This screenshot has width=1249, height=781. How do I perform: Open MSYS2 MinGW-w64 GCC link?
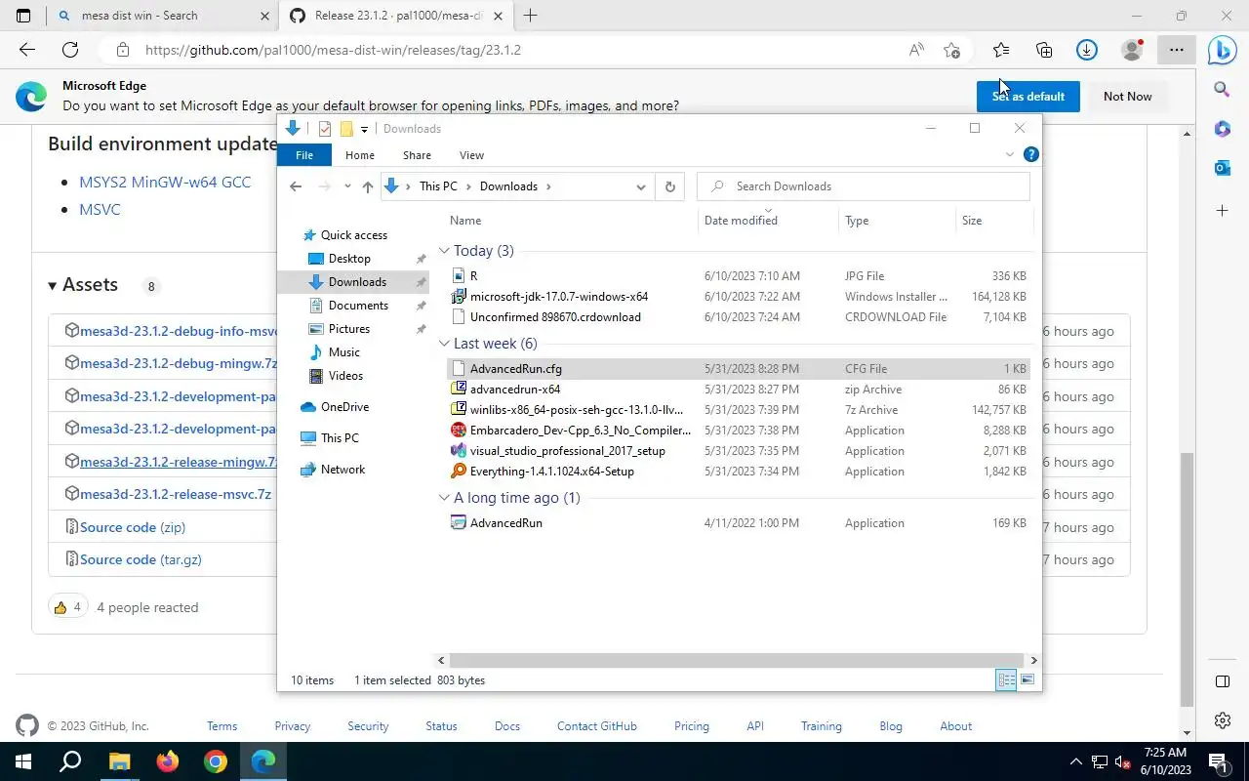coord(165,182)
